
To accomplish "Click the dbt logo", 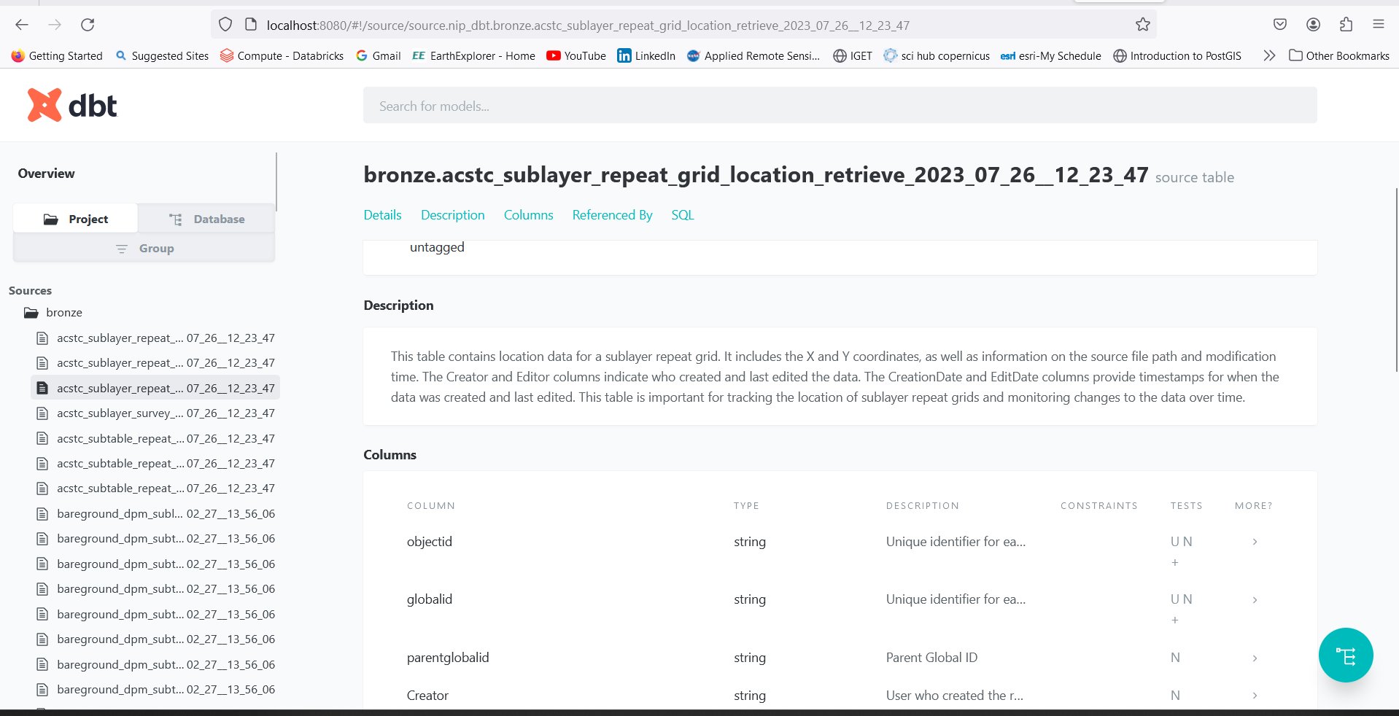I will [x=72, y=106].
